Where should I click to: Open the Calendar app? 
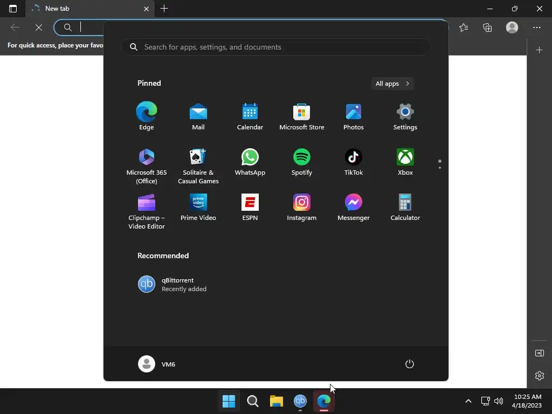(250, 116)
